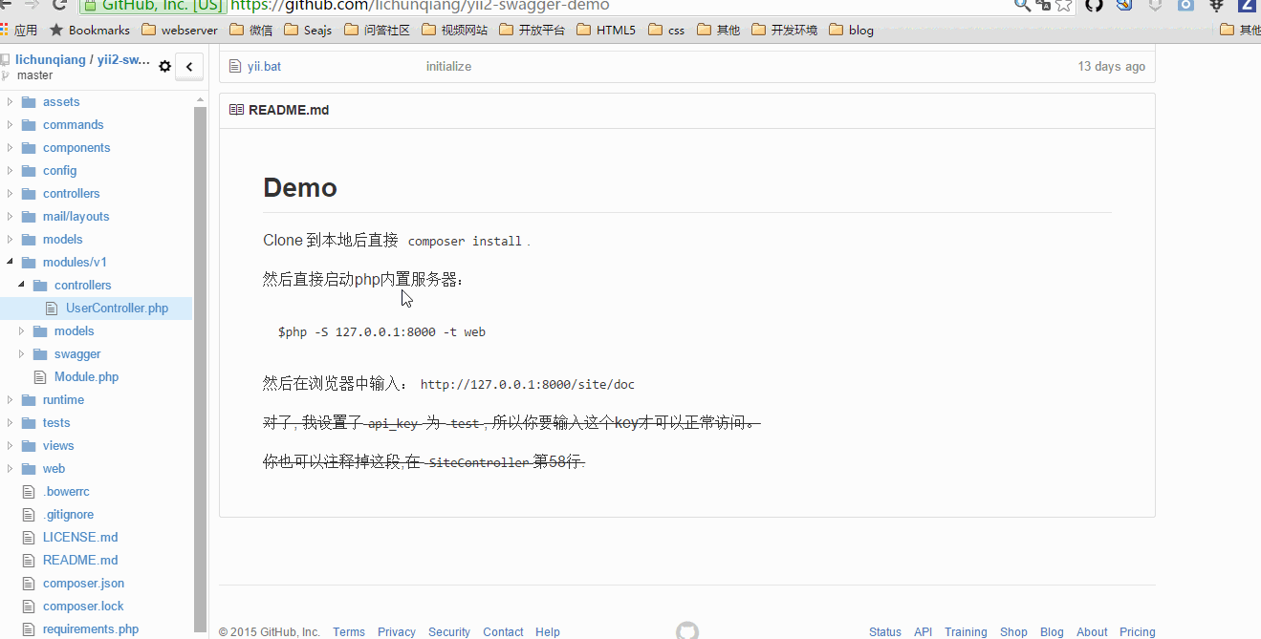
Task: Open the Help footer link
Action: click(548, 632)
